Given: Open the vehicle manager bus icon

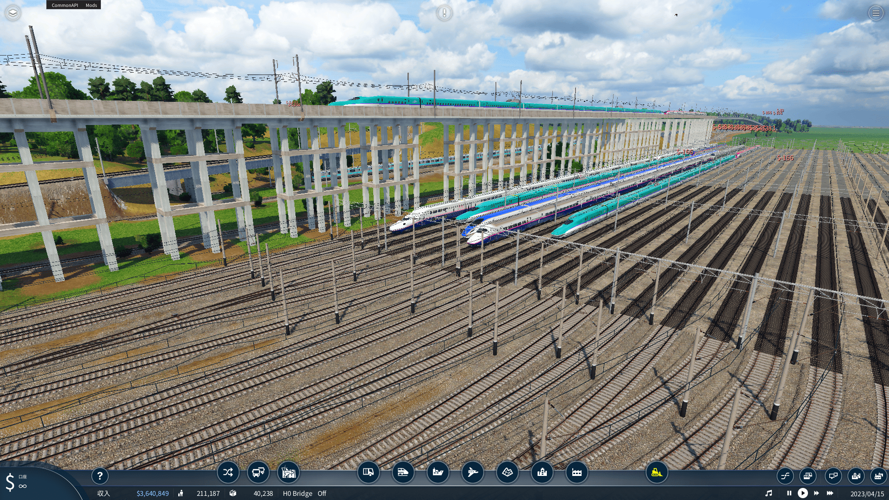Looking at the screenshot, I should coord(258,472).
